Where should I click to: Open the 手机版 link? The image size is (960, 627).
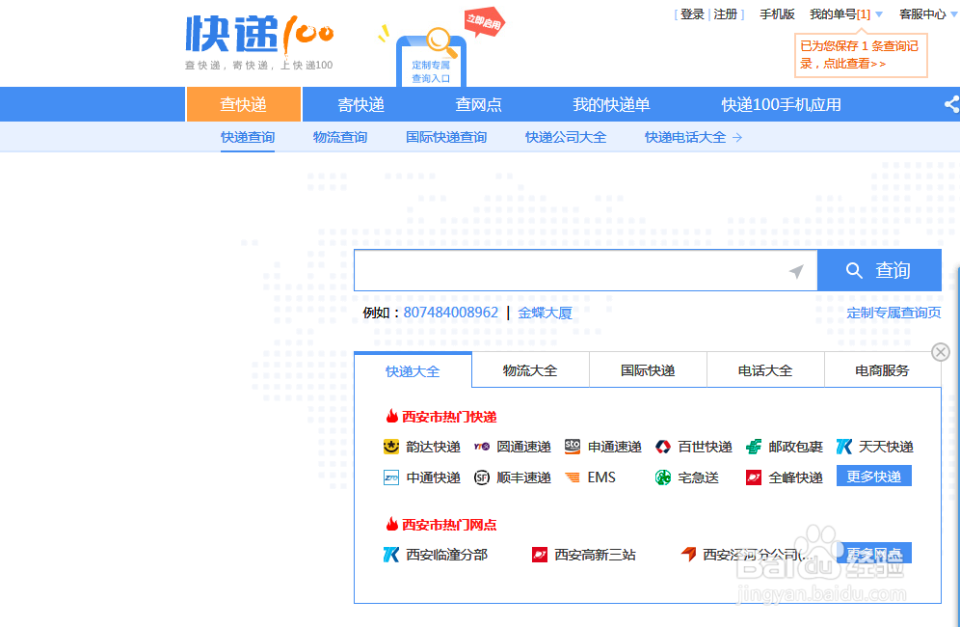pyautogui.click(x=777, y=14)
